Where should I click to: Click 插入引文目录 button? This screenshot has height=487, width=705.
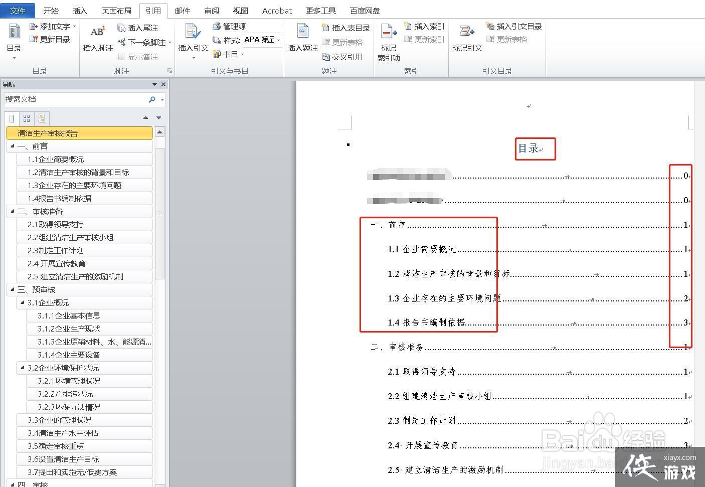(514, 26)
